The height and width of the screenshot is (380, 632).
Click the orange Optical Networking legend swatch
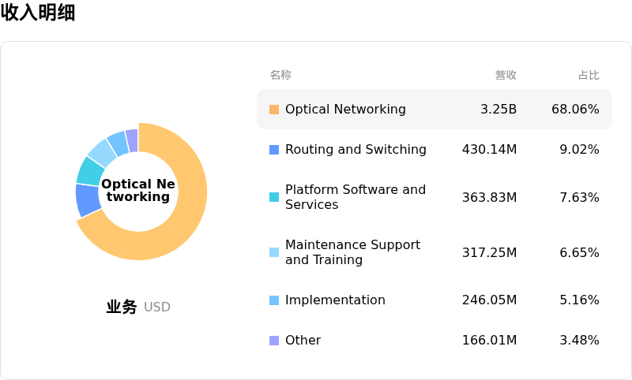(x=274, y=110)
